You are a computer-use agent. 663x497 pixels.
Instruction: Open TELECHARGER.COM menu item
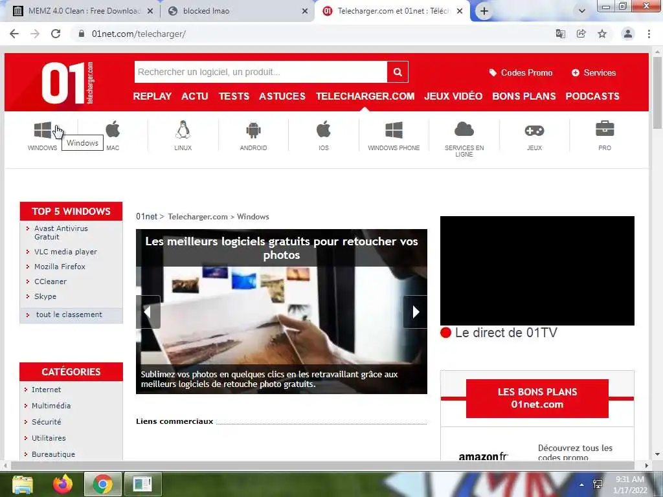click(365, 96)
